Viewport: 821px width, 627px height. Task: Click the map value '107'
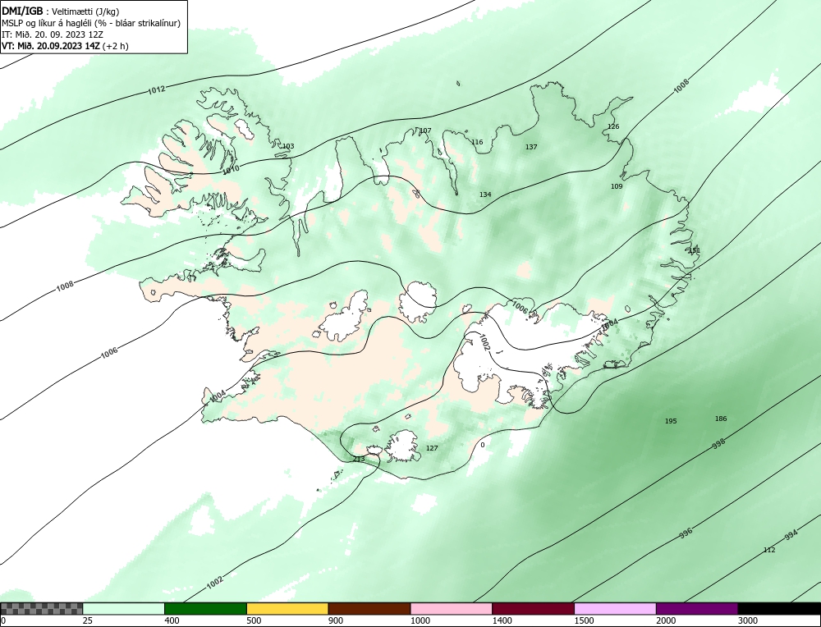tap(425, 130)
